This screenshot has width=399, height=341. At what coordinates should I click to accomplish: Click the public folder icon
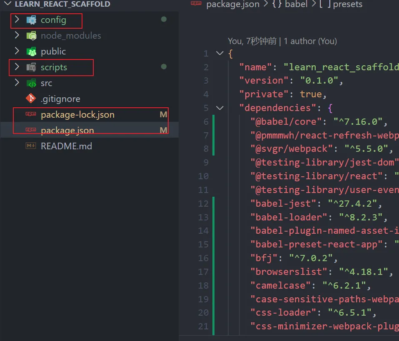(31, 52)
